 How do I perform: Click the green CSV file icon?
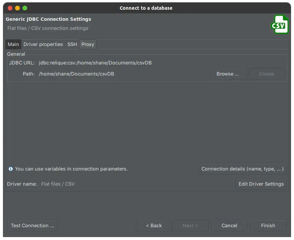click(x=280, y=25)
